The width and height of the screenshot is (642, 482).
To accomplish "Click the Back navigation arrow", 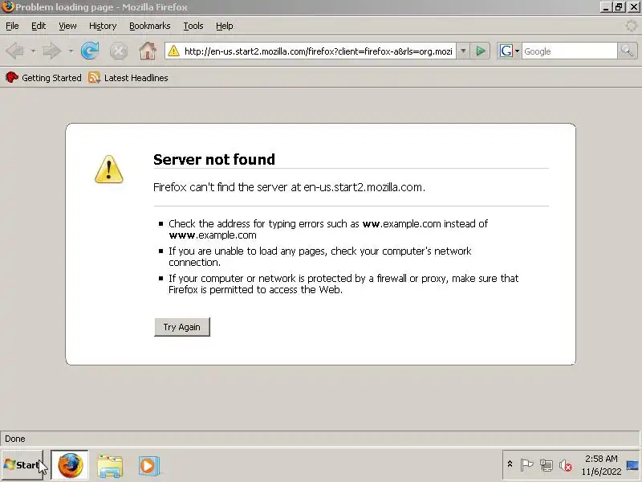I will 15,51.
